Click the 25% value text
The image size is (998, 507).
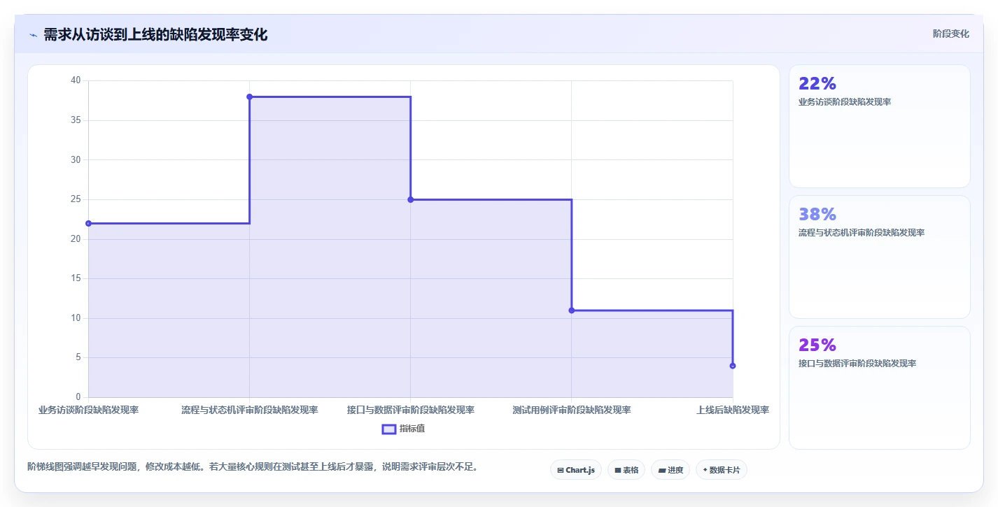point(817,345)
